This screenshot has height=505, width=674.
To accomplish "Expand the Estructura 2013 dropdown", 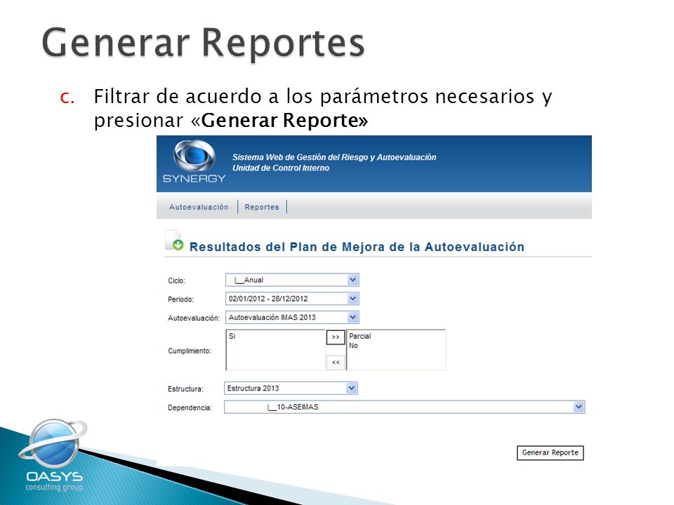I will click(x=291, y=388).
